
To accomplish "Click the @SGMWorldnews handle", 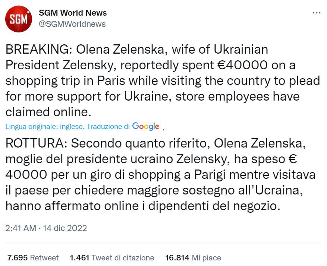I will 72,24.
